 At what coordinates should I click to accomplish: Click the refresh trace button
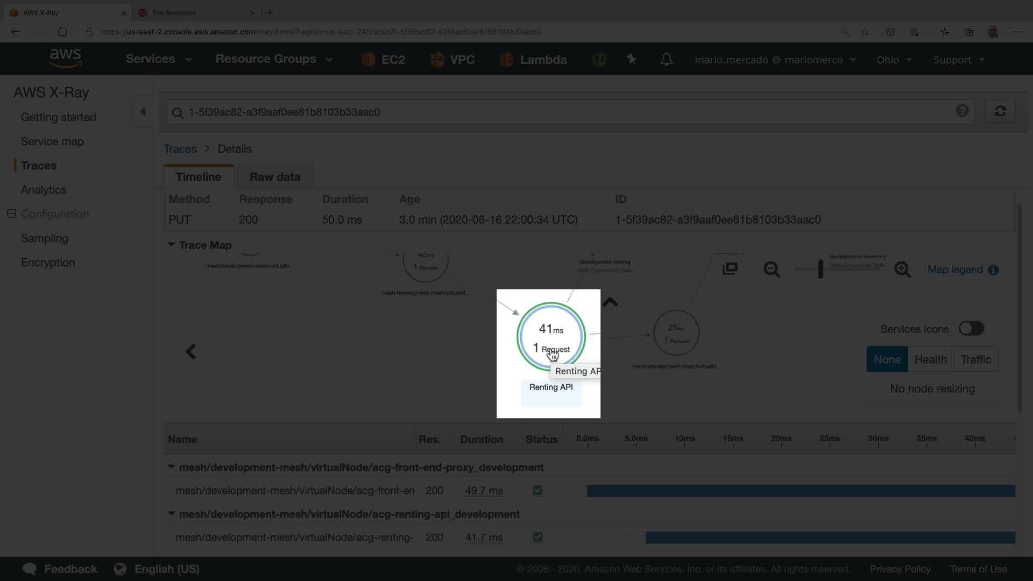(1000, 111)
